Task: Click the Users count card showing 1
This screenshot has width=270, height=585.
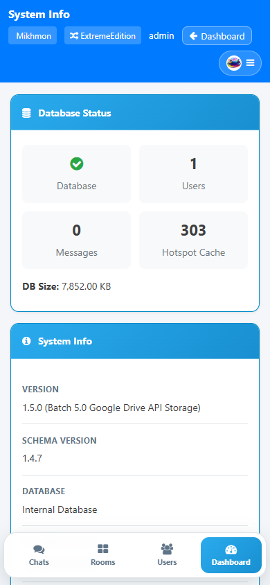Action: [x=193, y=174]
